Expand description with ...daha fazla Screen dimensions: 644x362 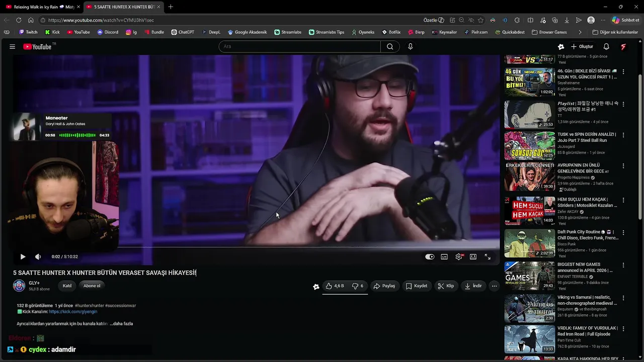121,324
